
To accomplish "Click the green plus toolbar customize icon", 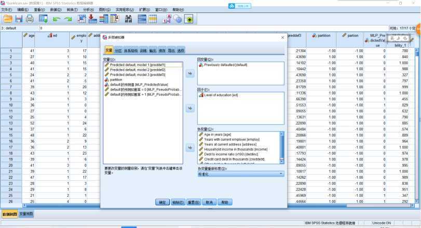I will [x=189, y=19].
